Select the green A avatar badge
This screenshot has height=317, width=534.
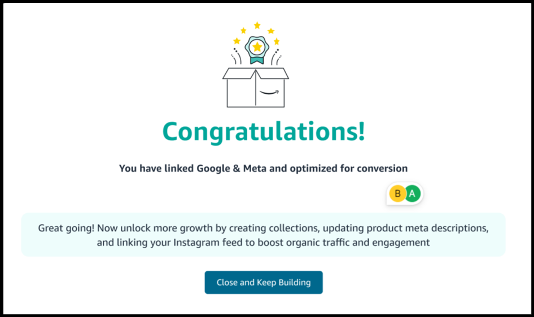pyautogui.click(x=413, y=194)
